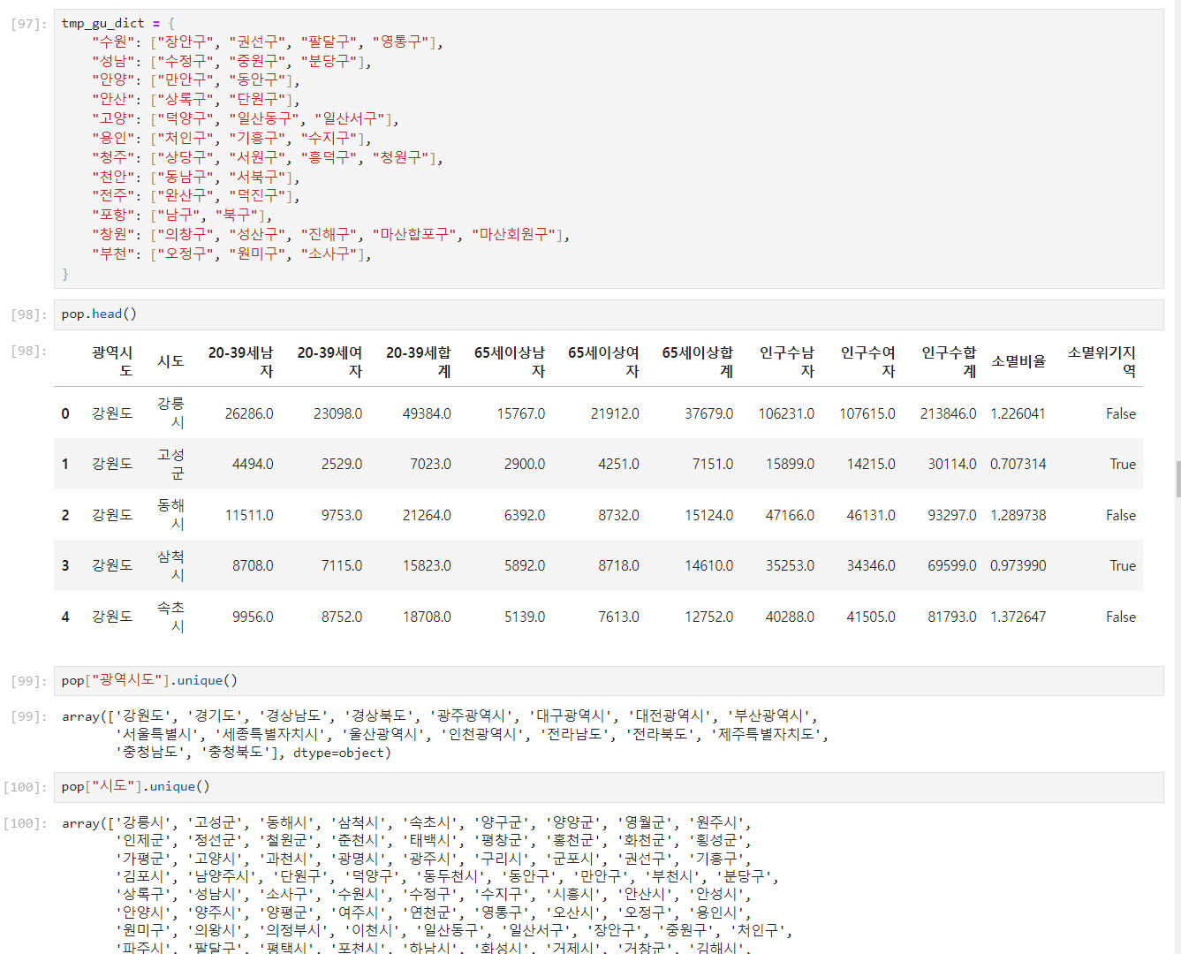Click the notebook vertical scrollbar thumb
The width and height of the screenshot is (1181, 954).
coord(1177,480)
